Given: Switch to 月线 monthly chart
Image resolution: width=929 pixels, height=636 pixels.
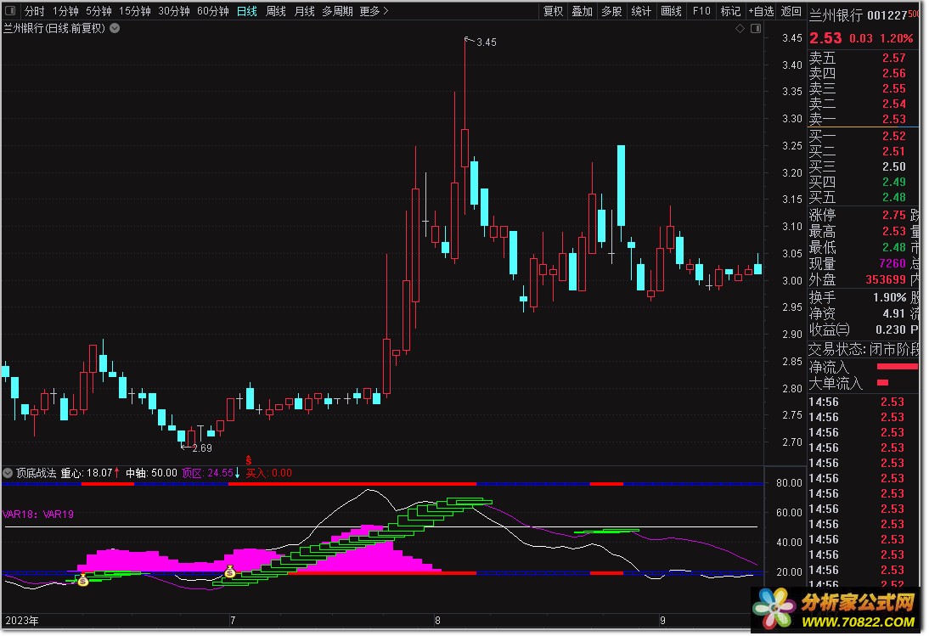Looking at the screenshot, I should click(304, 11).
